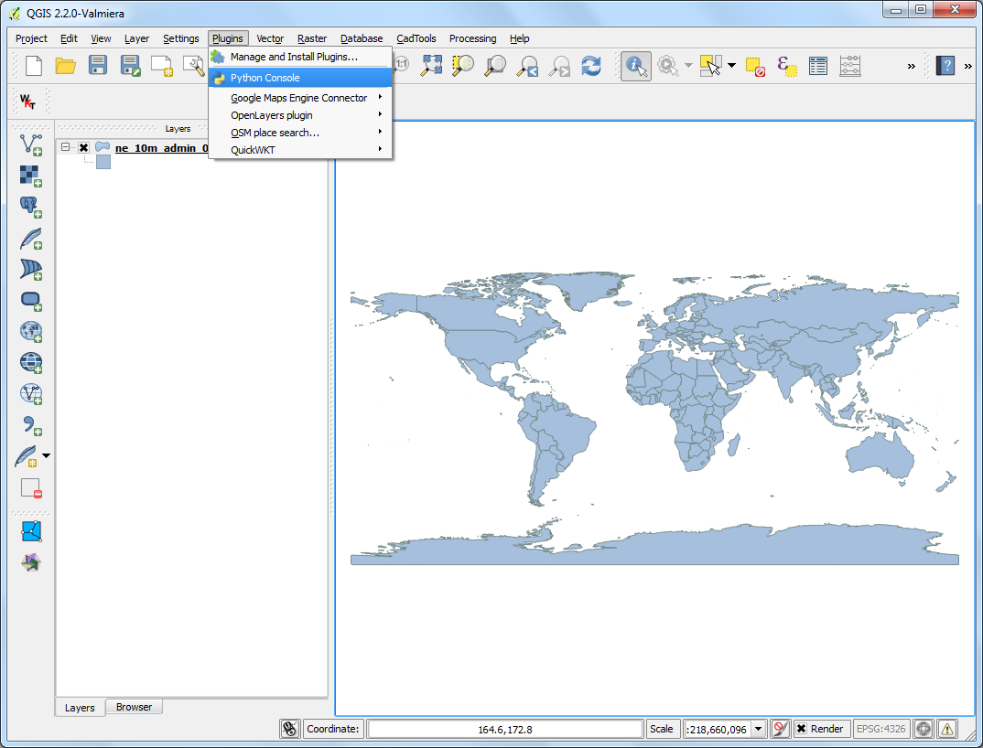Click the Save As floppy with pencil icon
This screenshot has width=983, height=748.
(130, 65)
